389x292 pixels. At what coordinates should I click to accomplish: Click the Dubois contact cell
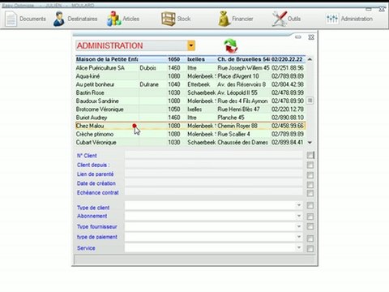(x=147, y=68)
